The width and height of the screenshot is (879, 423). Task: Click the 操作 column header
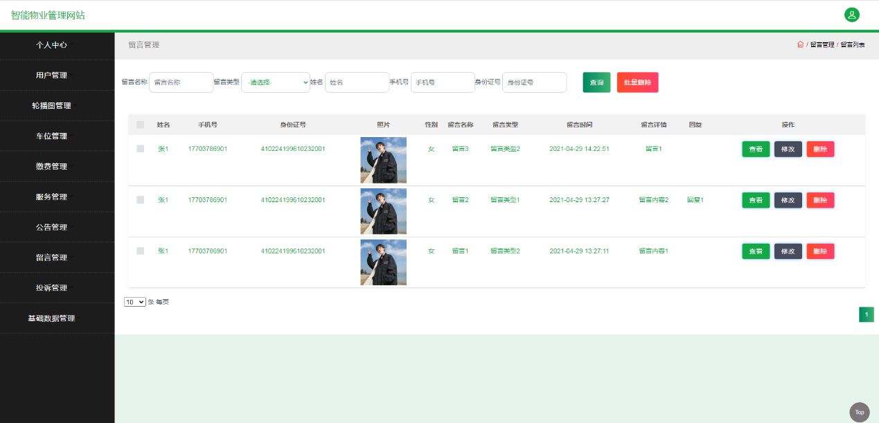coord(788,125)
